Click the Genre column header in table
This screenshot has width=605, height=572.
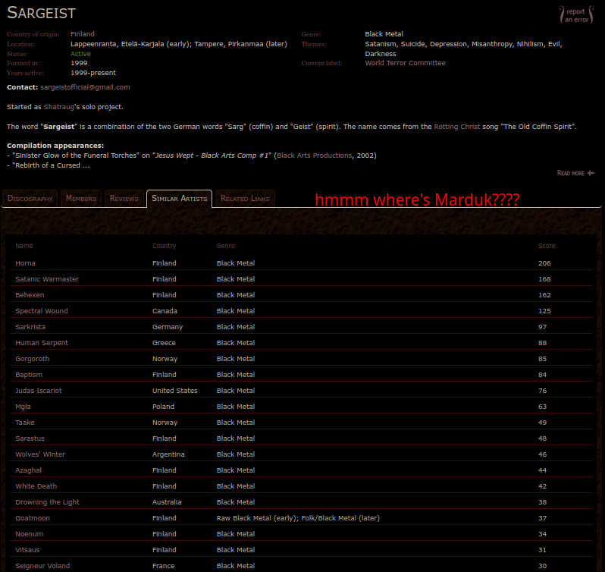(x=226, y=246)
